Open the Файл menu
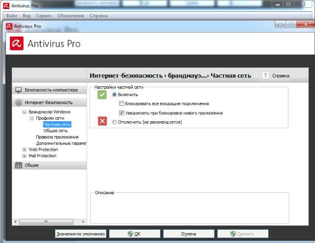 tap(11, 16)
